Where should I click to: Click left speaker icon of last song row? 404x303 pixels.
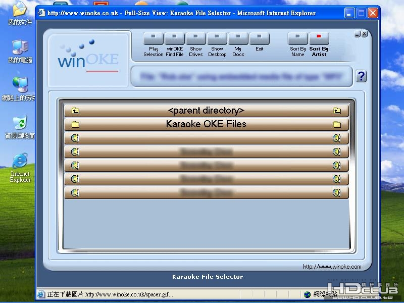pos(75,192)
